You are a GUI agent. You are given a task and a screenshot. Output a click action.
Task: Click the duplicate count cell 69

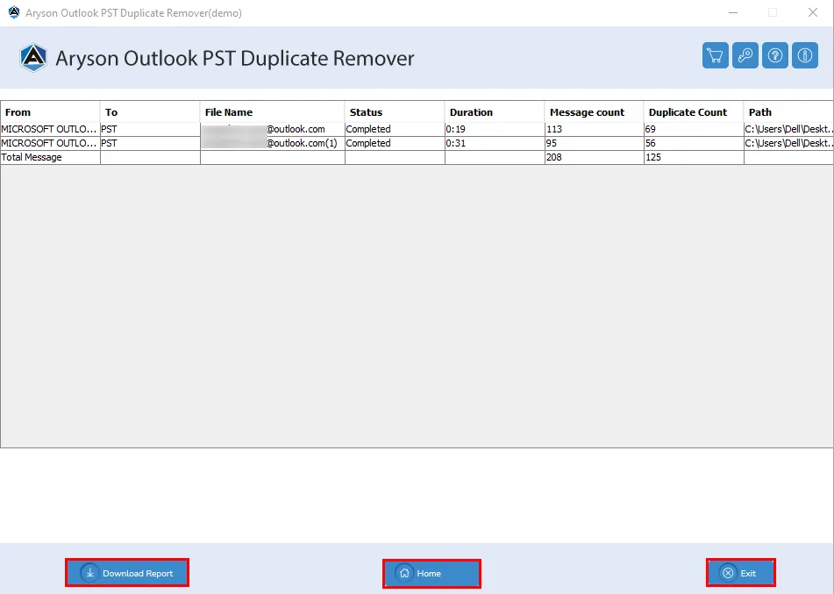[694, 129]
